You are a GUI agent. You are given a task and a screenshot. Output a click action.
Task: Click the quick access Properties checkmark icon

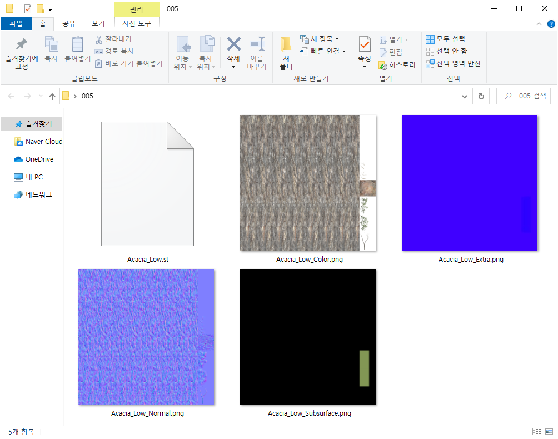[x=28, y=8]
